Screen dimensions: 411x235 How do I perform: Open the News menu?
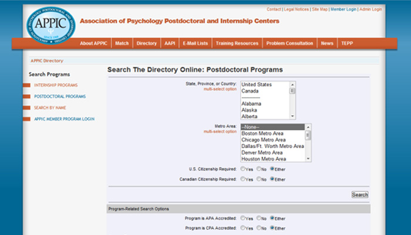click(x=327, y=43)
